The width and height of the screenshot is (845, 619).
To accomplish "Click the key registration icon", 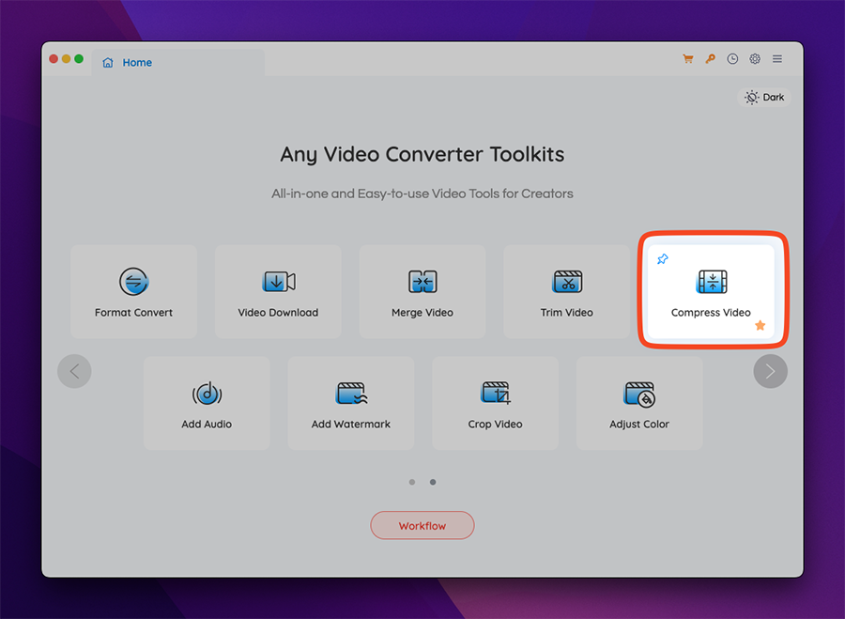I will pos(711,59).
